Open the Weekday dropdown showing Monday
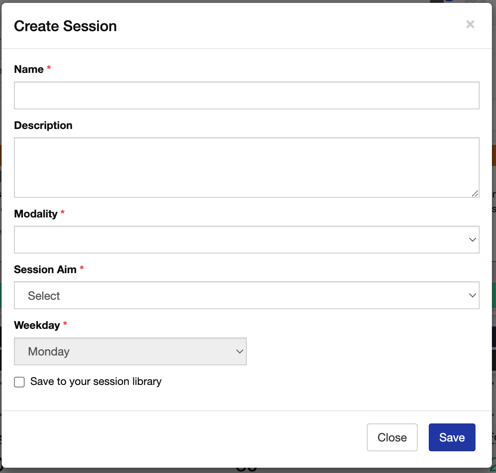The image size is (496, 473). pos(130,351)
